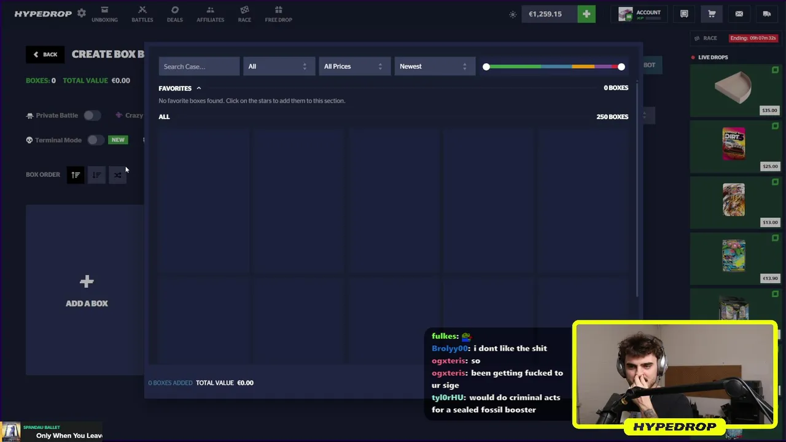Open the delivery truck icon
This screenshot has width=786, height=442.
[767, 14]
